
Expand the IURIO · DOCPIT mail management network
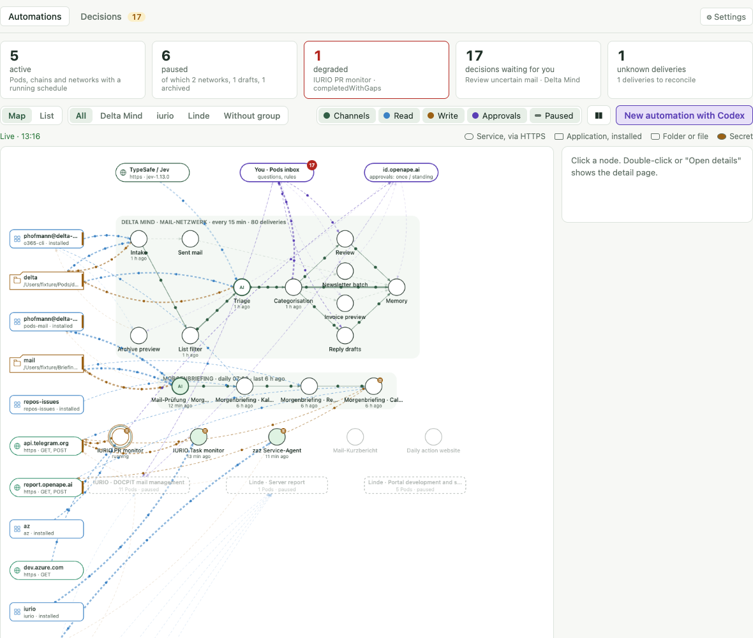(138, 486)
